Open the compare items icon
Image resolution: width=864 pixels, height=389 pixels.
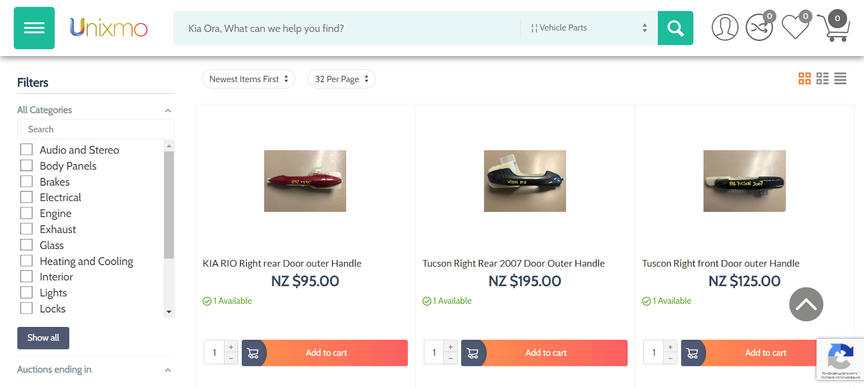pos(759,28)
